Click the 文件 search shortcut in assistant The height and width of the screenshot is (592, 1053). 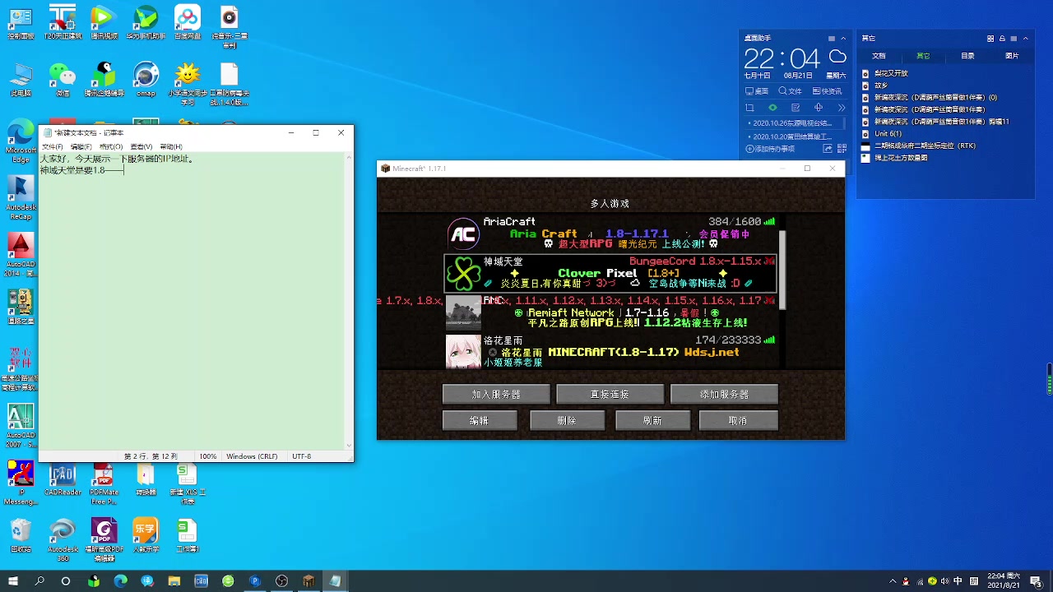(x=790, y=91)
